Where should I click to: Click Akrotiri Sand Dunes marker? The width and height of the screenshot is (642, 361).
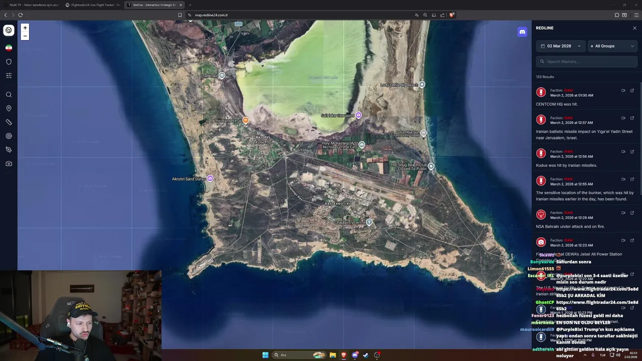pyautogui.click(x=210, y=178)
